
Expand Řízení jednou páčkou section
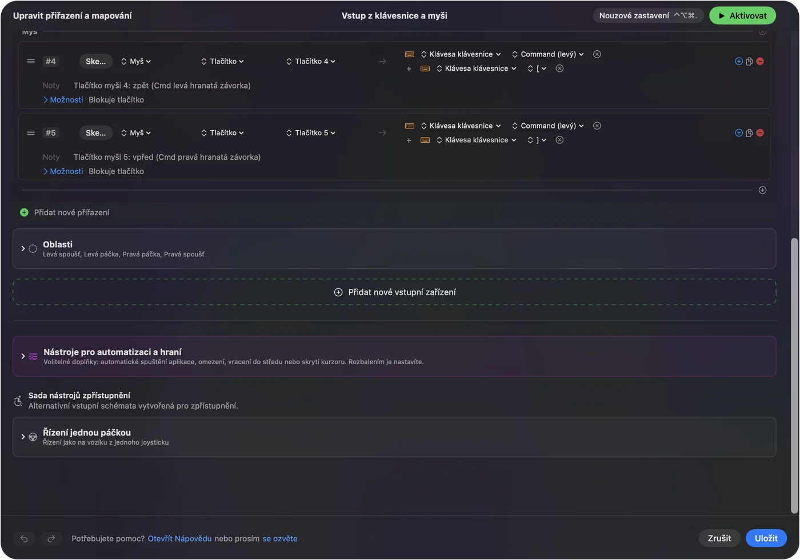click(x=23, y=437)
